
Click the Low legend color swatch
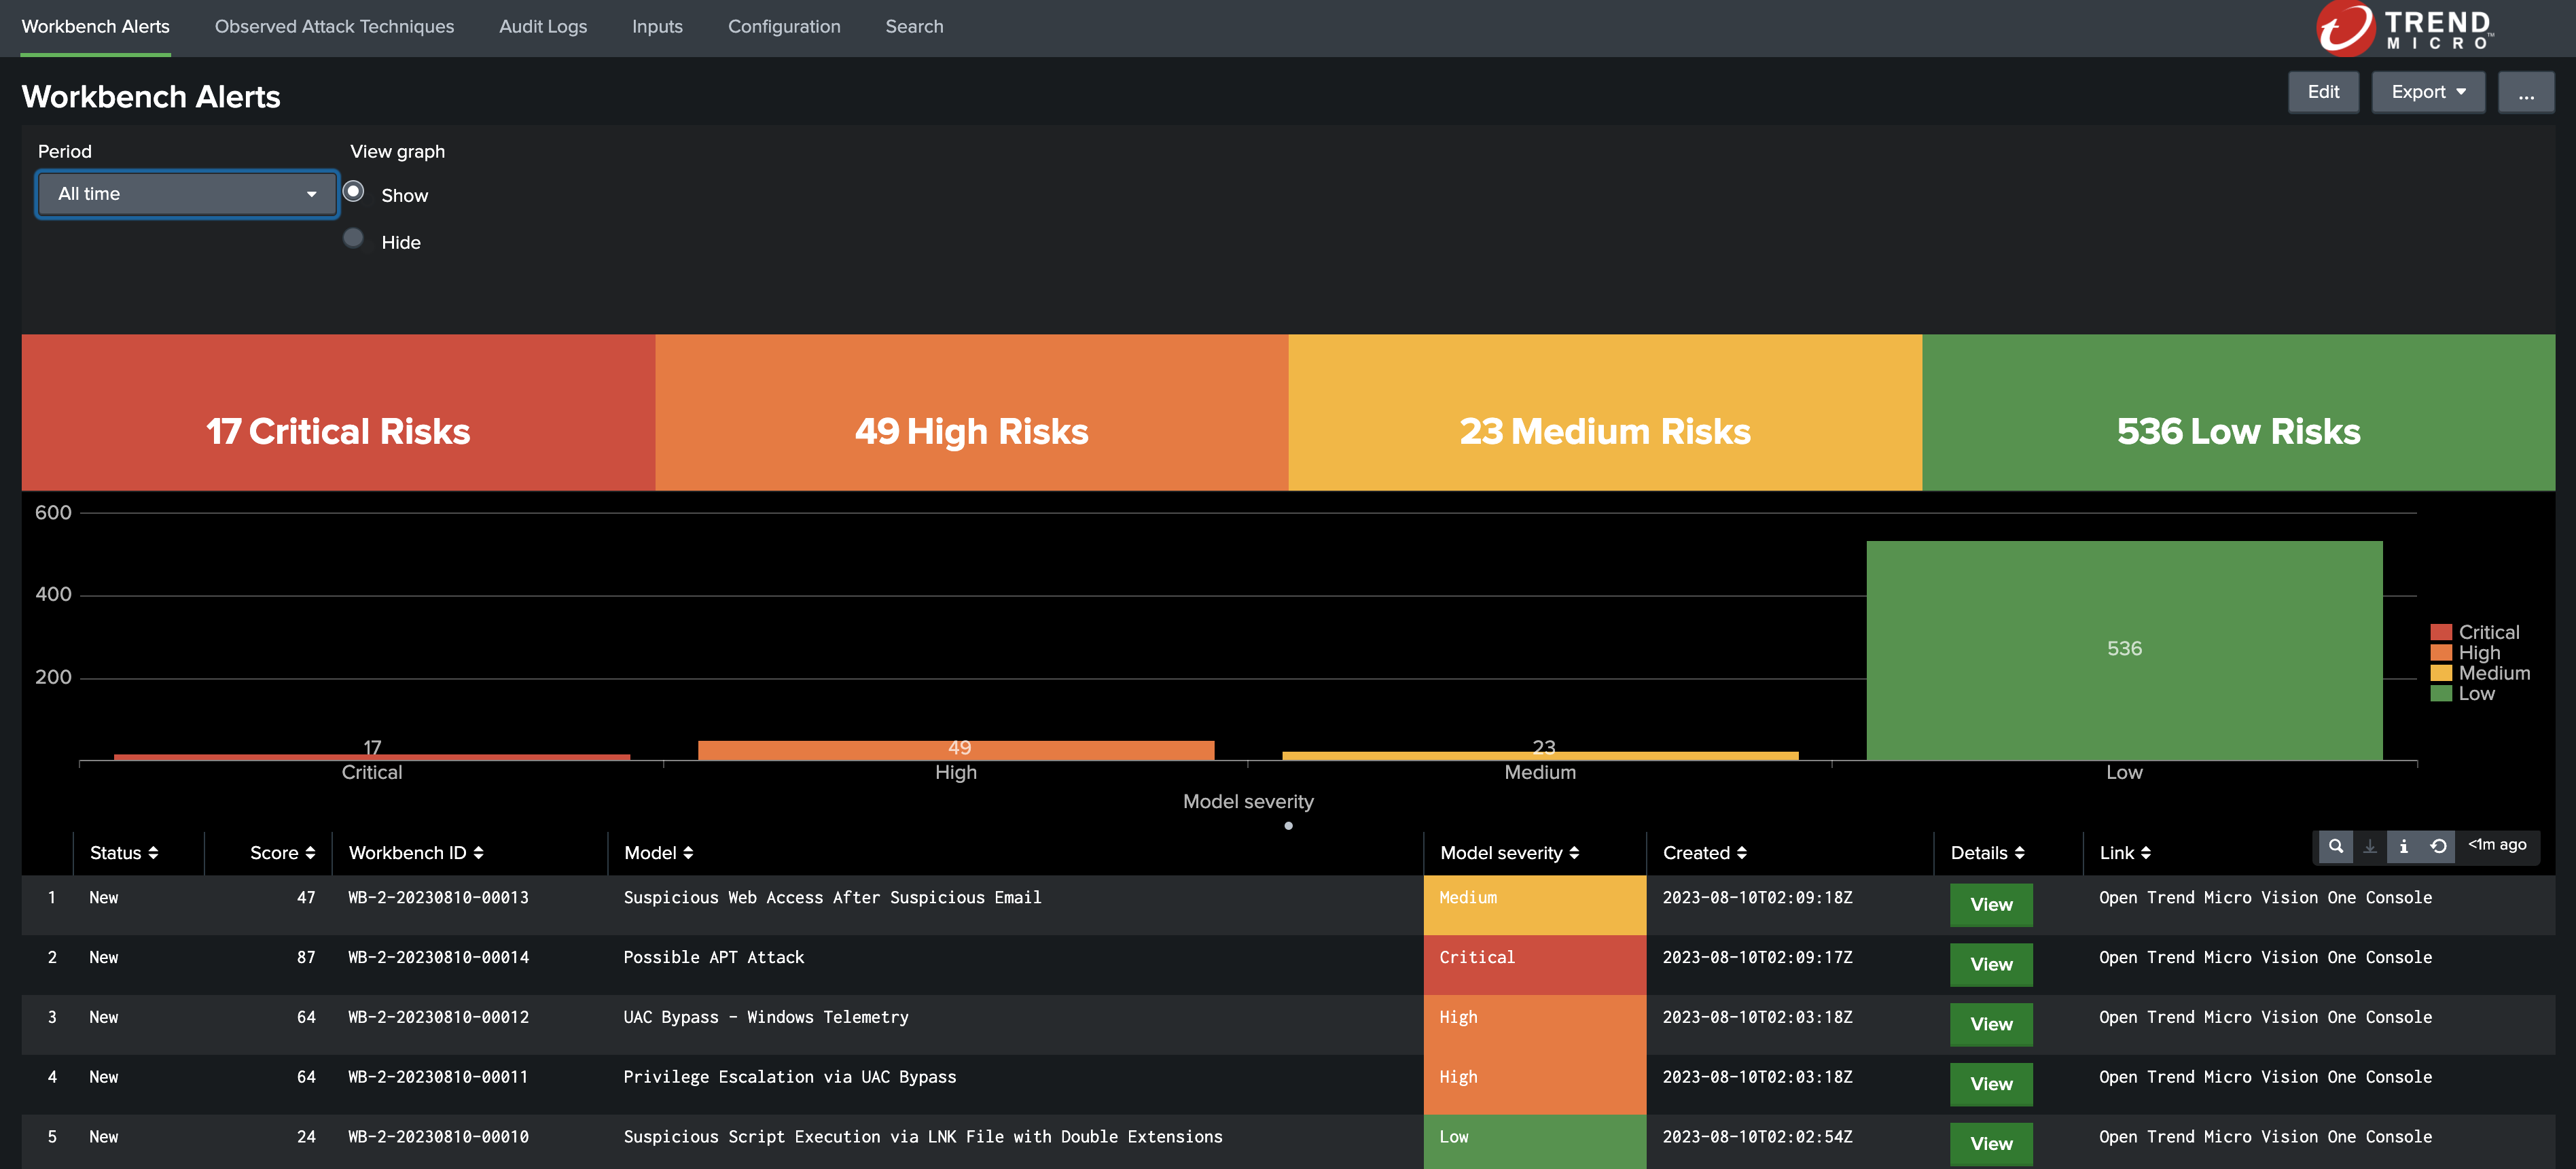pos(2441,694)
